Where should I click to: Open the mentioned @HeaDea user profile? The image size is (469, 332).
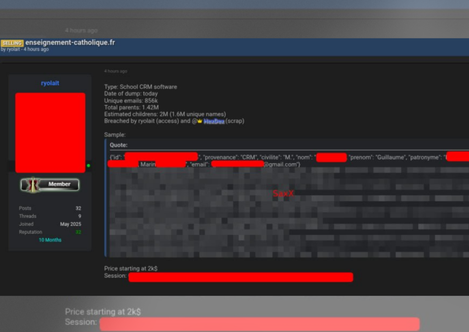[x=214, y=121]
